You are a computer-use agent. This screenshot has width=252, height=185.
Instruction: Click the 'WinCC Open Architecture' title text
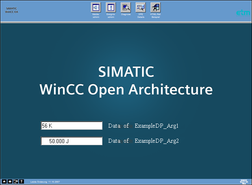click(126, 89)
